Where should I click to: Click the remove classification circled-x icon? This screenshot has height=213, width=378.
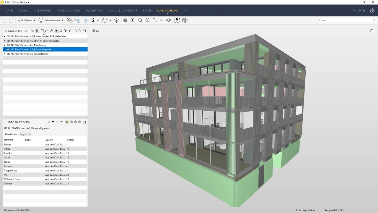(x=51, y=31)
